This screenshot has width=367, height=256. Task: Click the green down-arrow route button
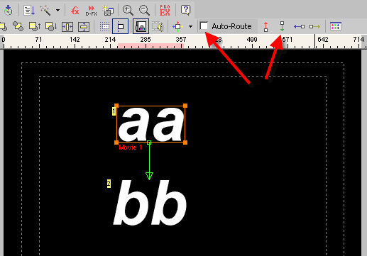(x=282, y=26)
